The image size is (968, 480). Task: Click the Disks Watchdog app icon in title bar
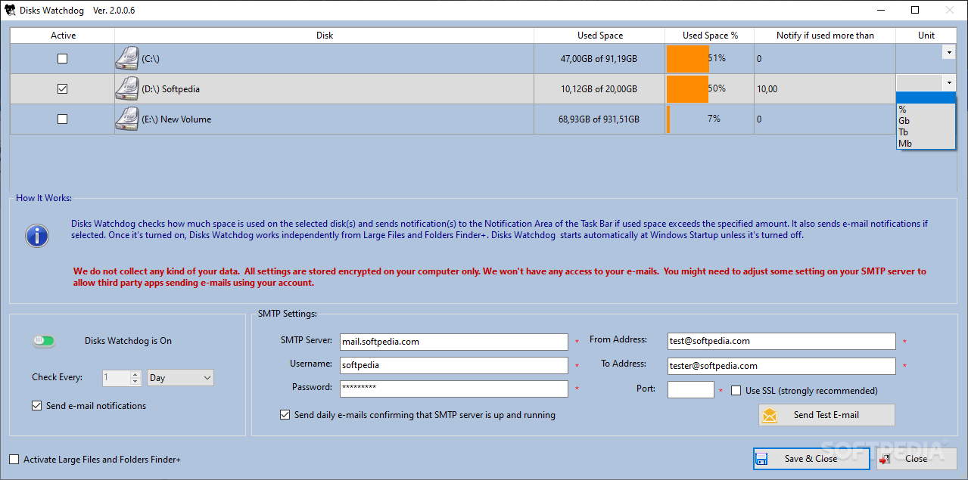9,11
